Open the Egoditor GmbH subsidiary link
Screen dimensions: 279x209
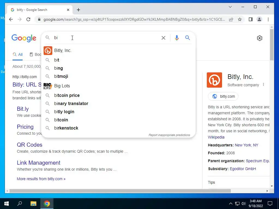(243, 169)
